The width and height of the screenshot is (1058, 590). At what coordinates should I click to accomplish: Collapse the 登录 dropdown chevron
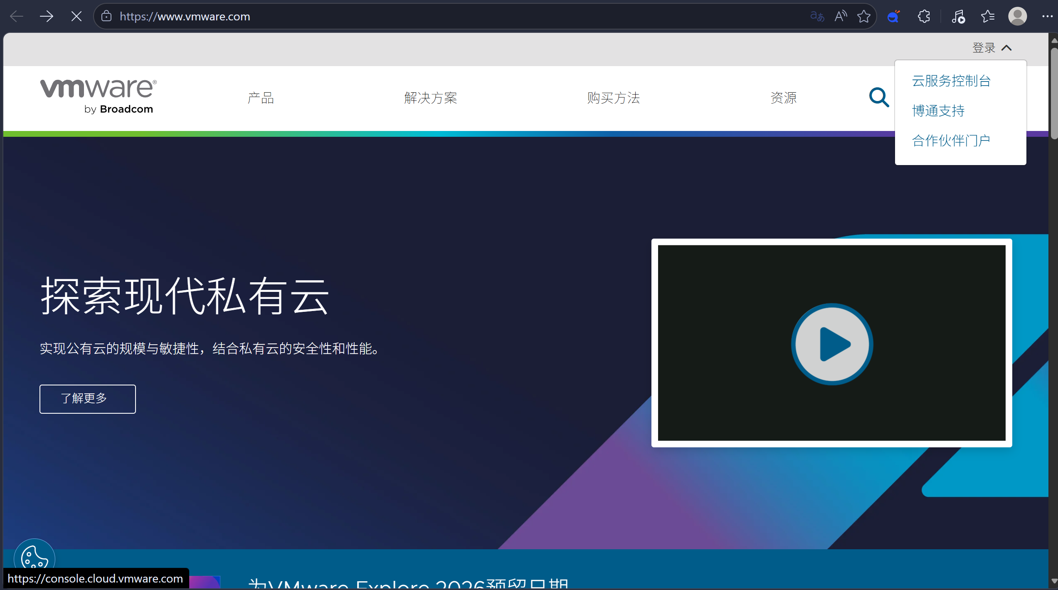click(x=1007, y=48)
